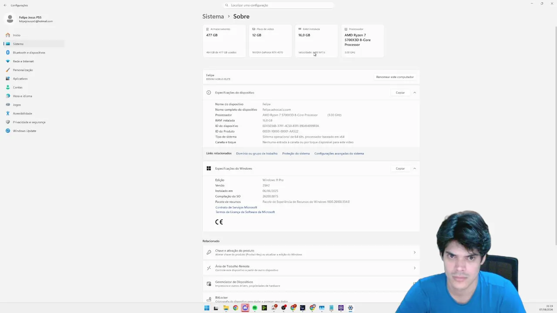Screen dimensions: 557x313
Task: Click the Gerenciador de Dispositivos row title
Action: coord(234,282)
